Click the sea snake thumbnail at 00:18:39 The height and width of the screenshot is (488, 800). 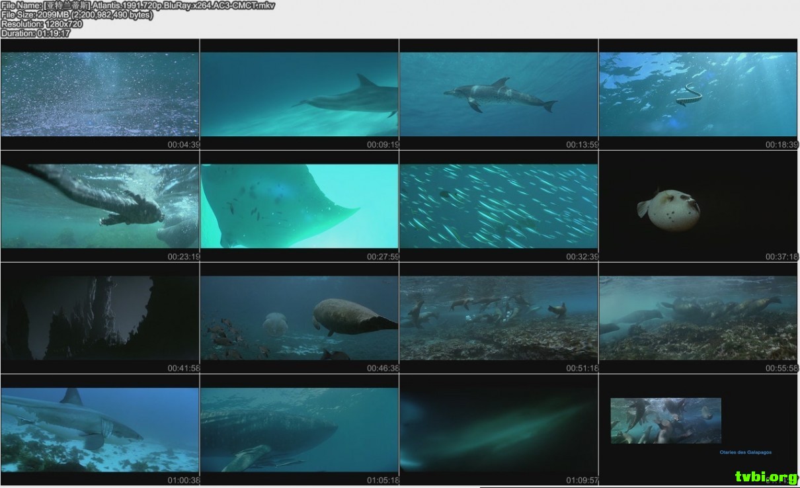(x=698, y=94)
